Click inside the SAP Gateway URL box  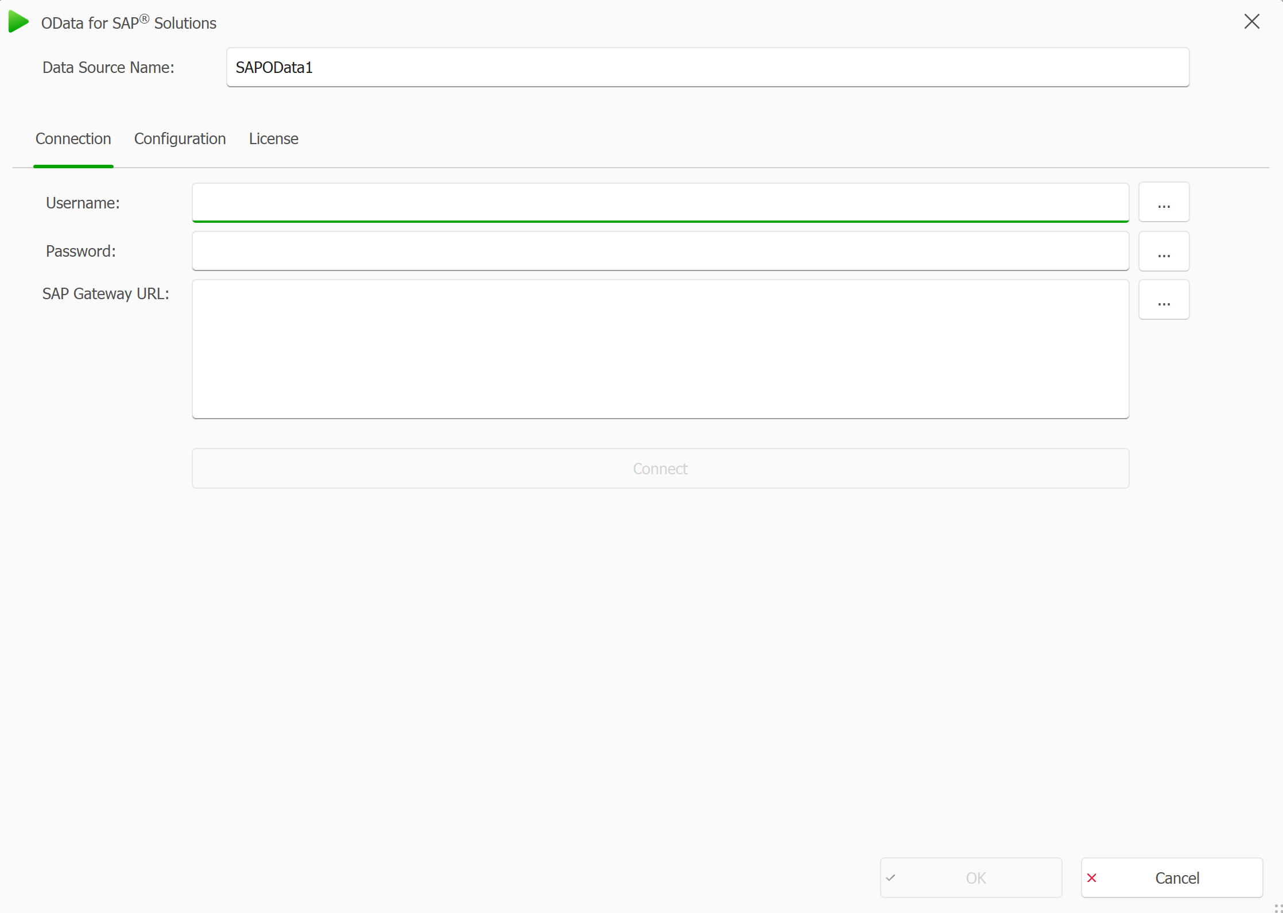coord(660,349)
